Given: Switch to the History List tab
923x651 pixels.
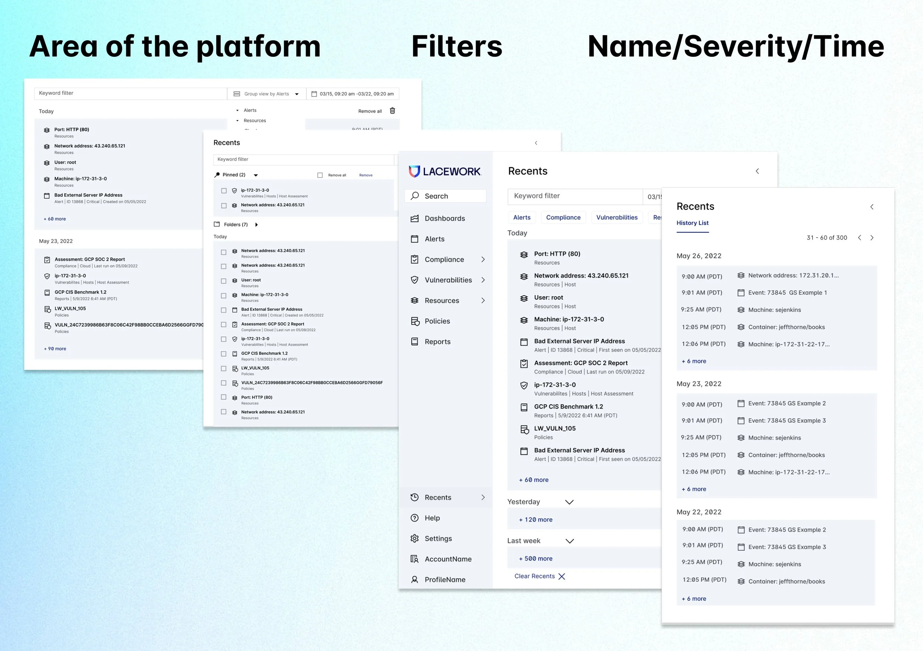Looking at the screenshot, I should (x=692, y=223).
